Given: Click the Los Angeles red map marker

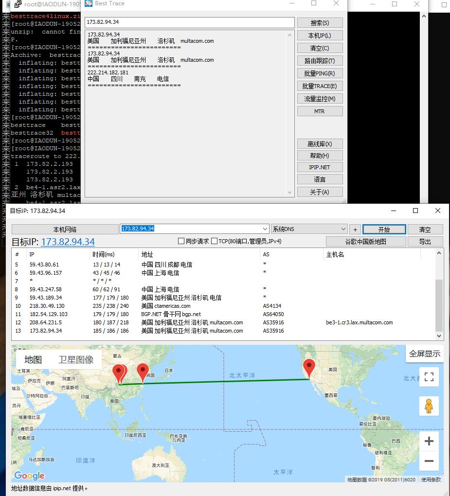Looking at the screenshot, I should [x=309, y=368].
